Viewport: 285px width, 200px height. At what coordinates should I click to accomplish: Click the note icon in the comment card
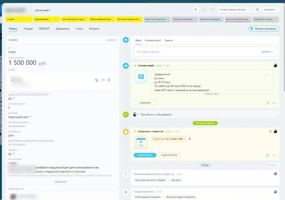coord(267,103)
